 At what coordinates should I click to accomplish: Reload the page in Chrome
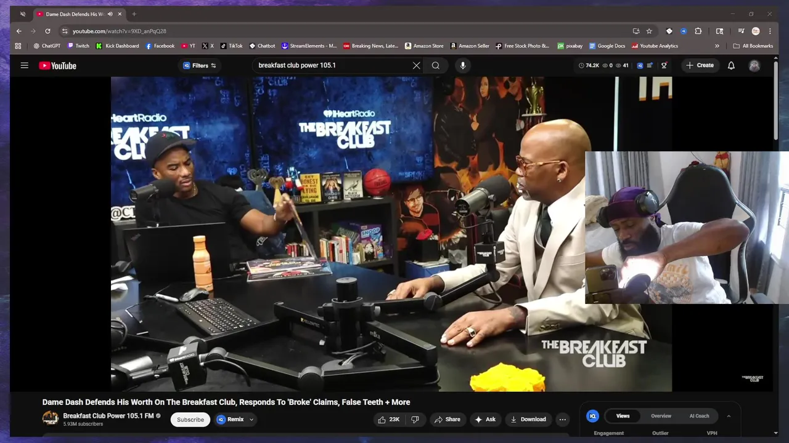coord(47,31)
